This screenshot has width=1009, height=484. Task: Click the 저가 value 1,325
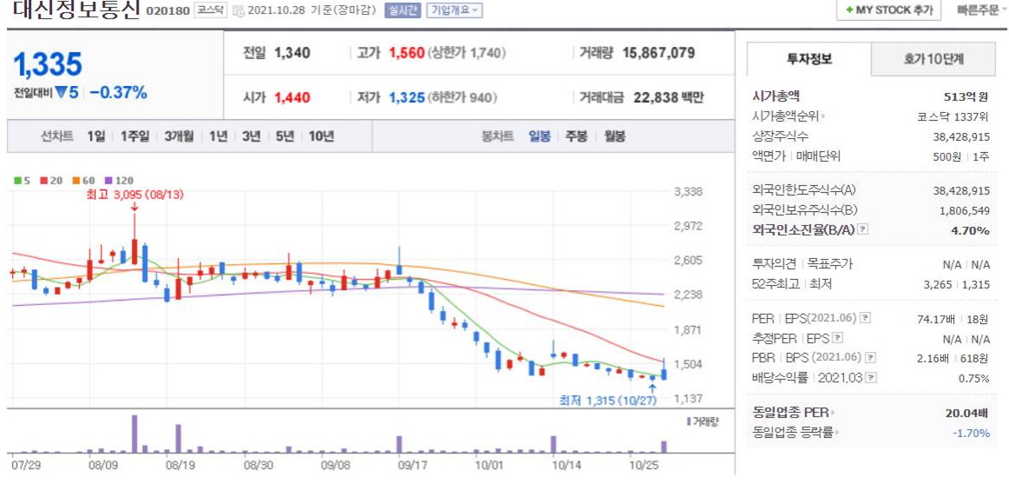406,98
